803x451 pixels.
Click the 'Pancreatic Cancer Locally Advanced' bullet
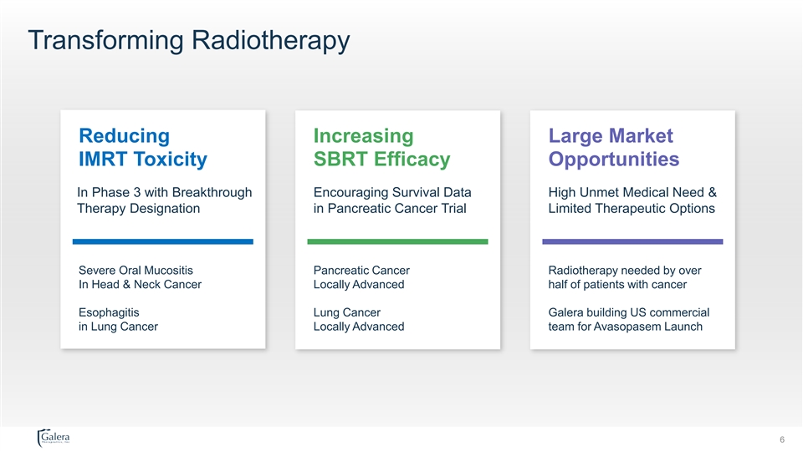pos(361,277)
